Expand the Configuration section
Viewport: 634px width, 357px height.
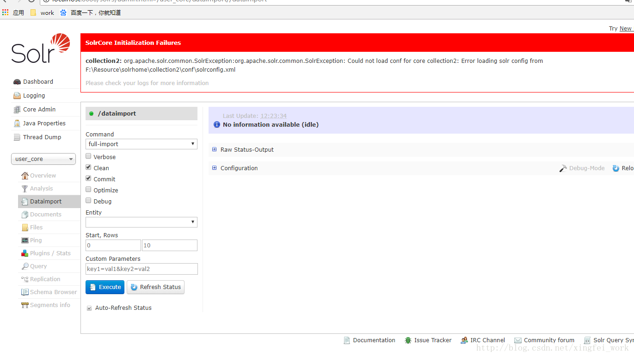[x=235, y=168]
